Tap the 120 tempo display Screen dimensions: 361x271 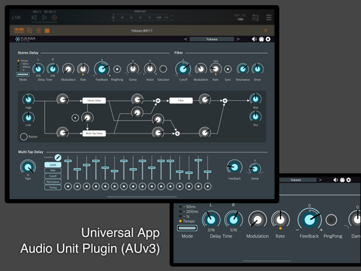[16, 18]
